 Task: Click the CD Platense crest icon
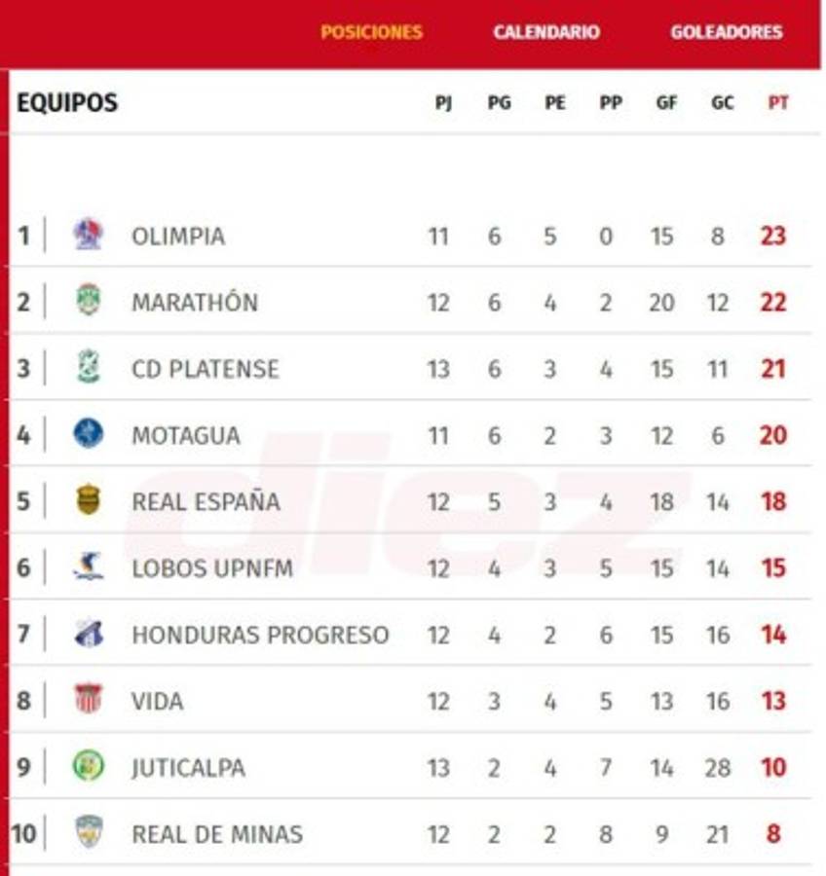click(x=89, y=367)
